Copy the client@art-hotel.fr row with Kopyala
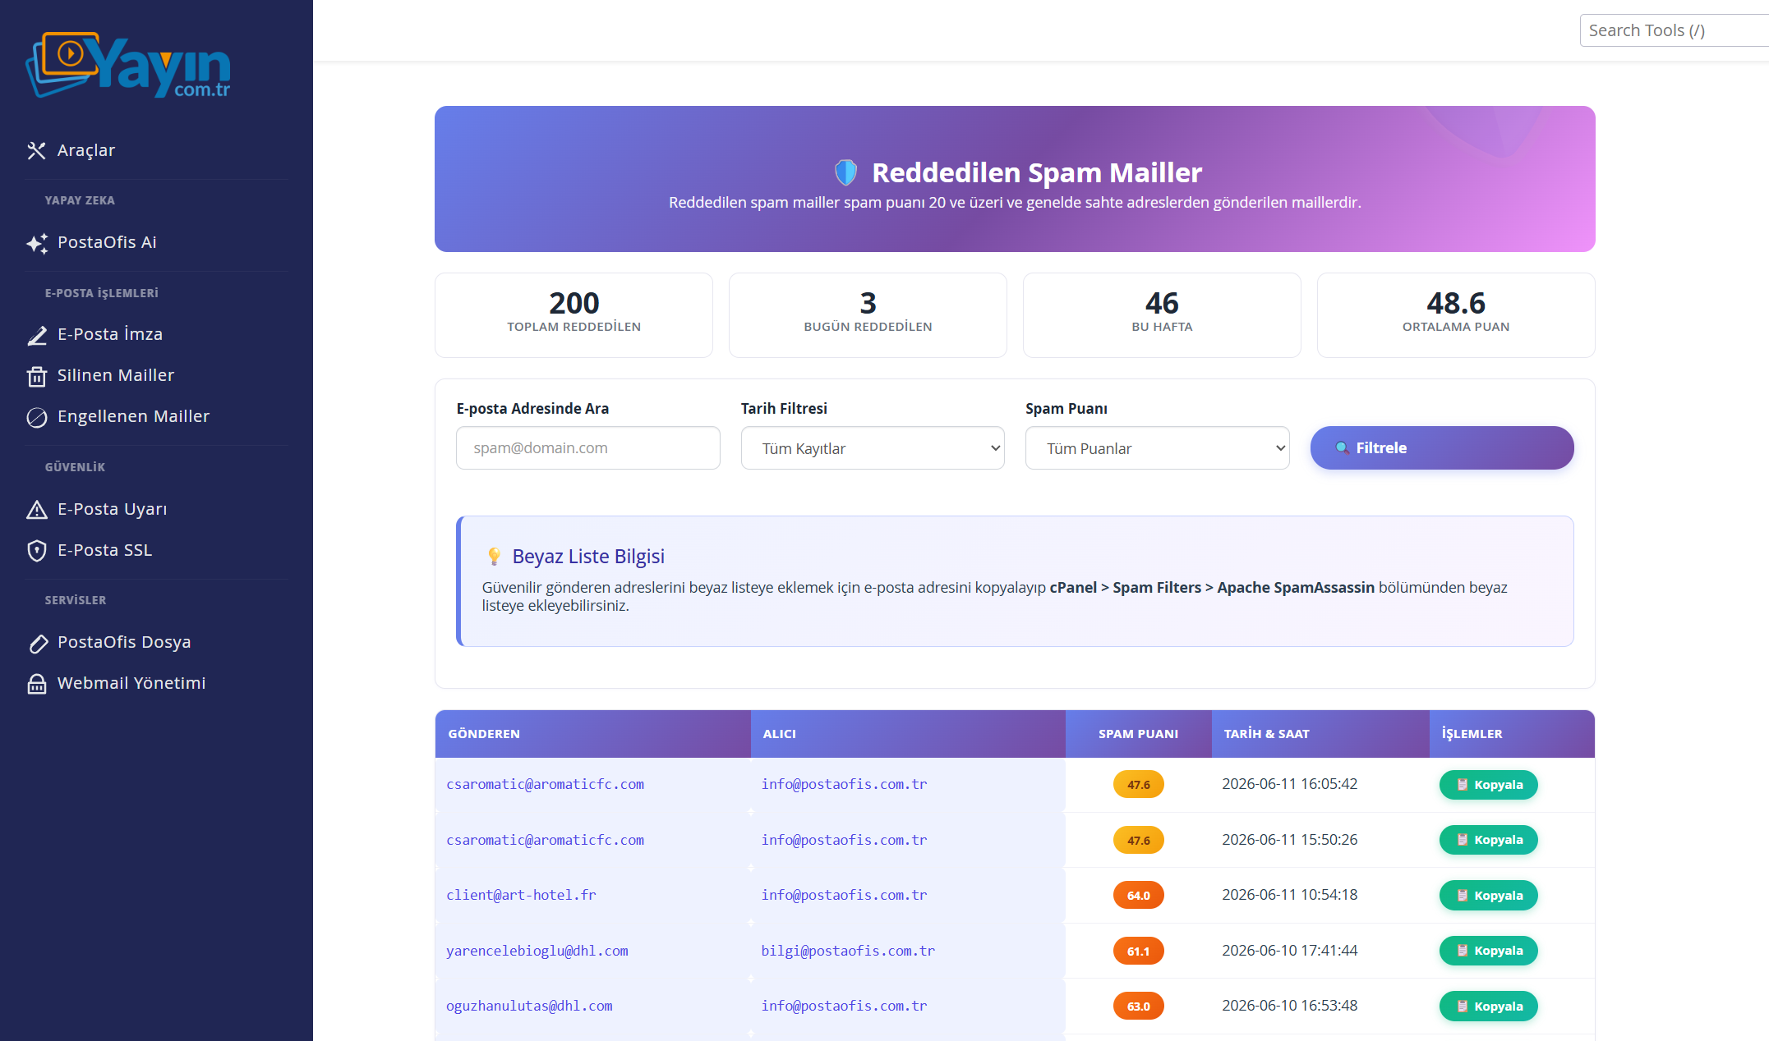The image size is (1769, 1041). coord(1488,896)
